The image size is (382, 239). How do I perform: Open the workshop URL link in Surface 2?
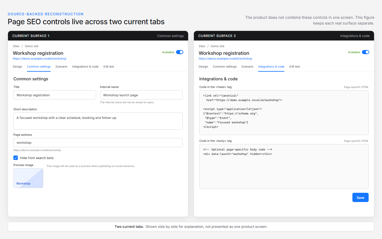pos(225,59)
